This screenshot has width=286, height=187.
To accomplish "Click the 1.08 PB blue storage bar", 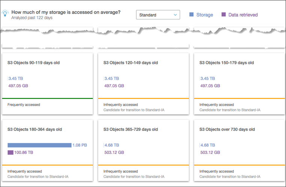I will click(39, 145).
